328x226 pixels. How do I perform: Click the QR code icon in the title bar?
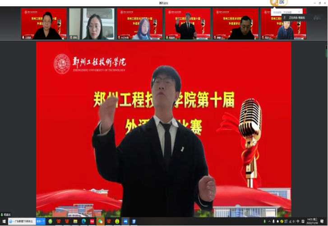[x=282, y=2]
